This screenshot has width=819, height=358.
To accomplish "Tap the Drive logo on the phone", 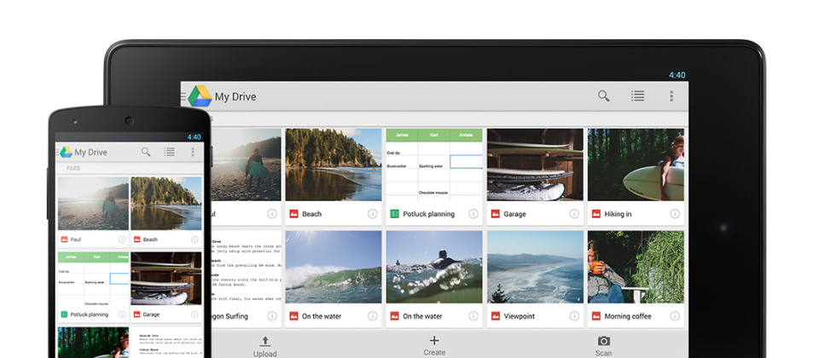I will coord(65,152).
